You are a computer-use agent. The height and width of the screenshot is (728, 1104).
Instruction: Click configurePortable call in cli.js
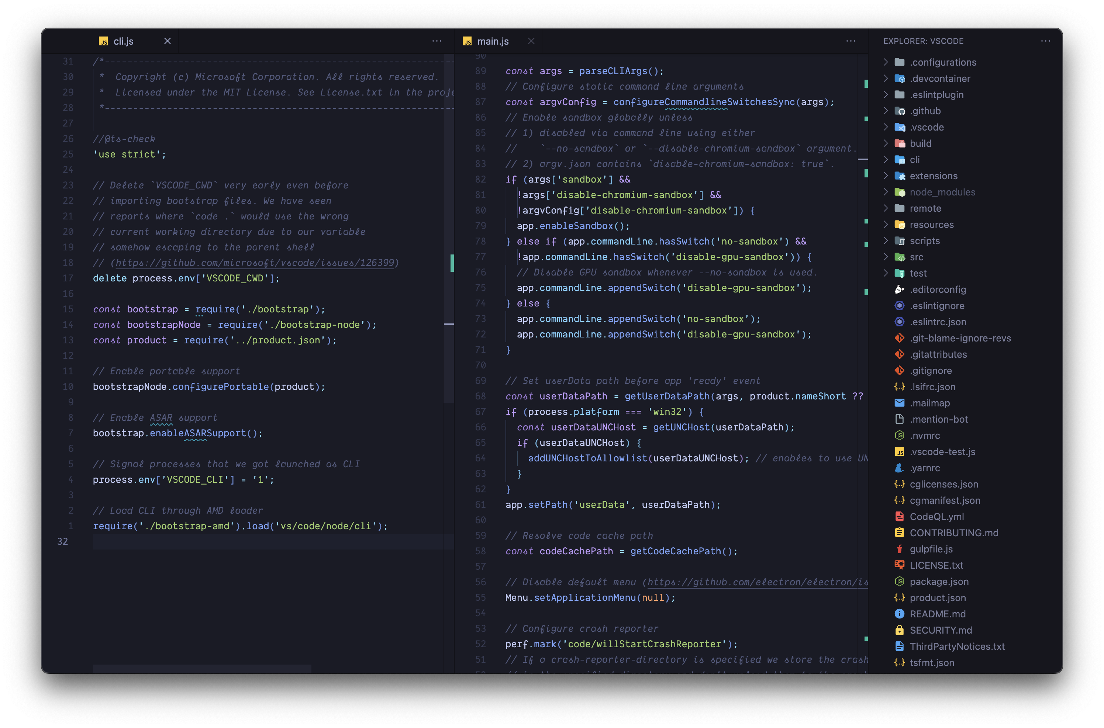pyautogui.click(x=220, y=387)
